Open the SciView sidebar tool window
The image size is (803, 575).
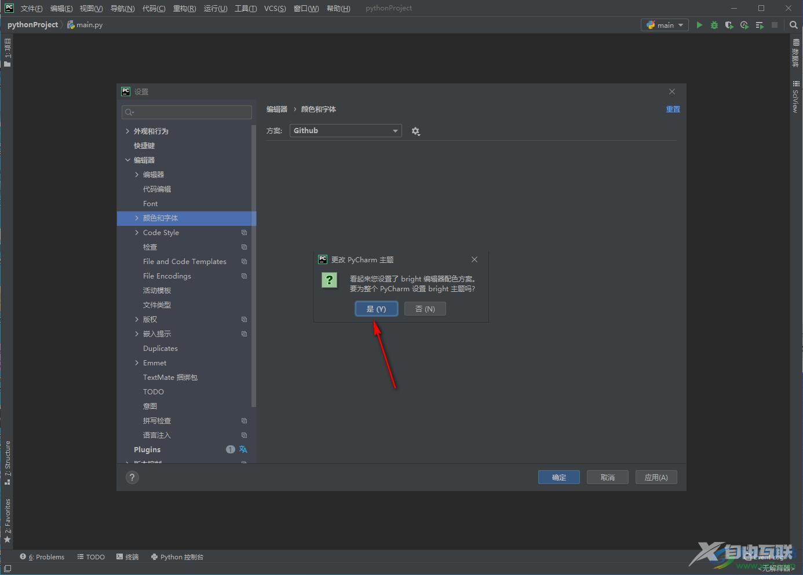tap(796, 97)
